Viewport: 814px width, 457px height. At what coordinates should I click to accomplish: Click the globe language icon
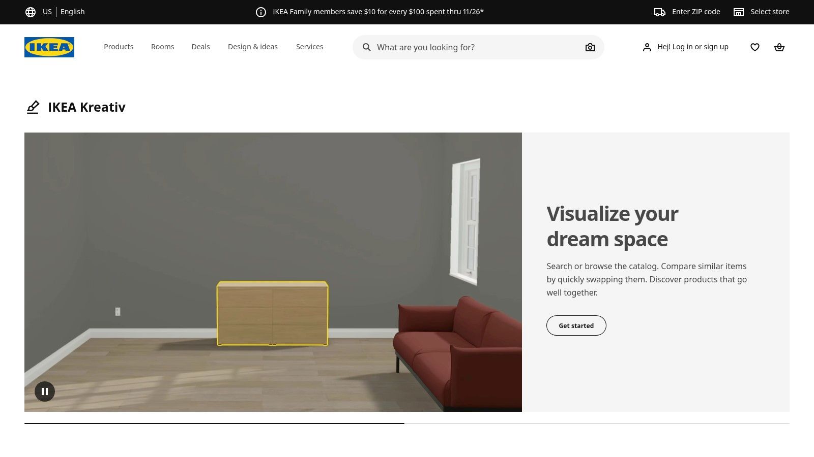(31, 12)
